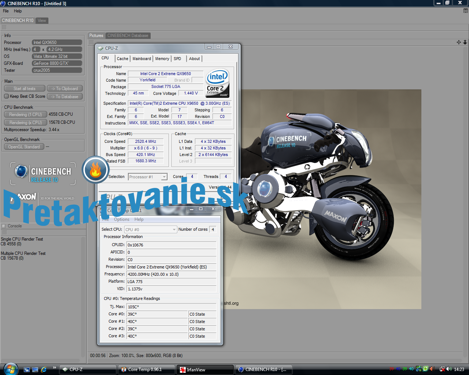Click the Core #1 temperature 40C° reading
This screenshot has height=375, width=469.
(157, 322)
